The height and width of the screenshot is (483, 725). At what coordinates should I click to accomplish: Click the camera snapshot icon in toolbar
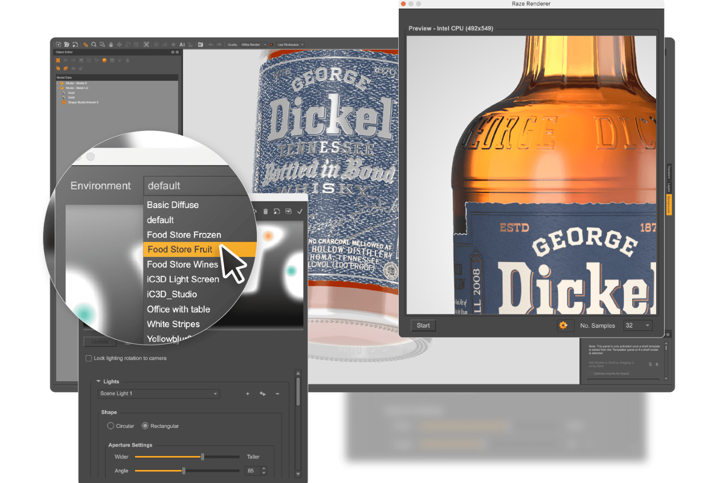tap(200, 44)
